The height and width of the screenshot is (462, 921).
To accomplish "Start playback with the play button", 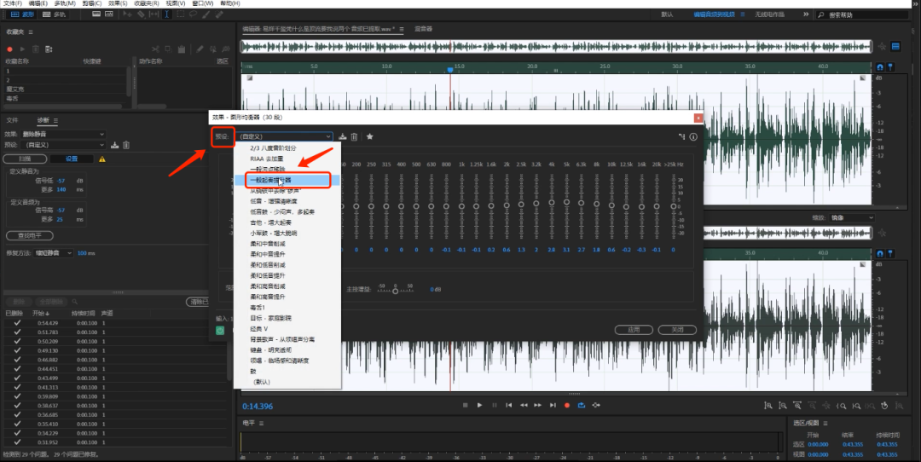I will [479, 405].
